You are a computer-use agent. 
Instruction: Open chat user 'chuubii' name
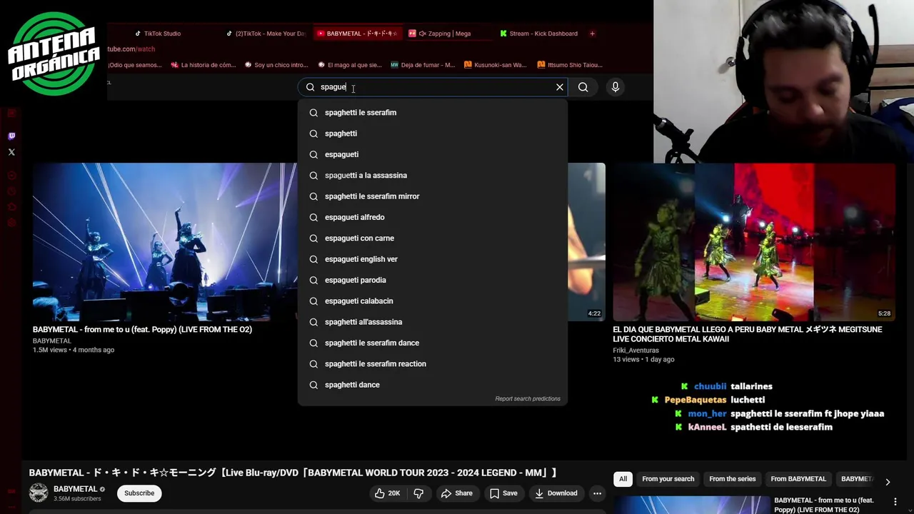coord(710,386)
